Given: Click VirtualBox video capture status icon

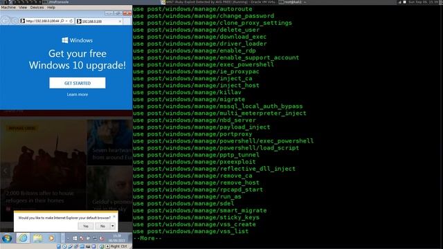Looking at the screenshot, I should 93,246.
